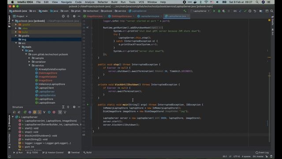
Task: Click Git: master branch in status bar
Action: [x=258, y=156]
